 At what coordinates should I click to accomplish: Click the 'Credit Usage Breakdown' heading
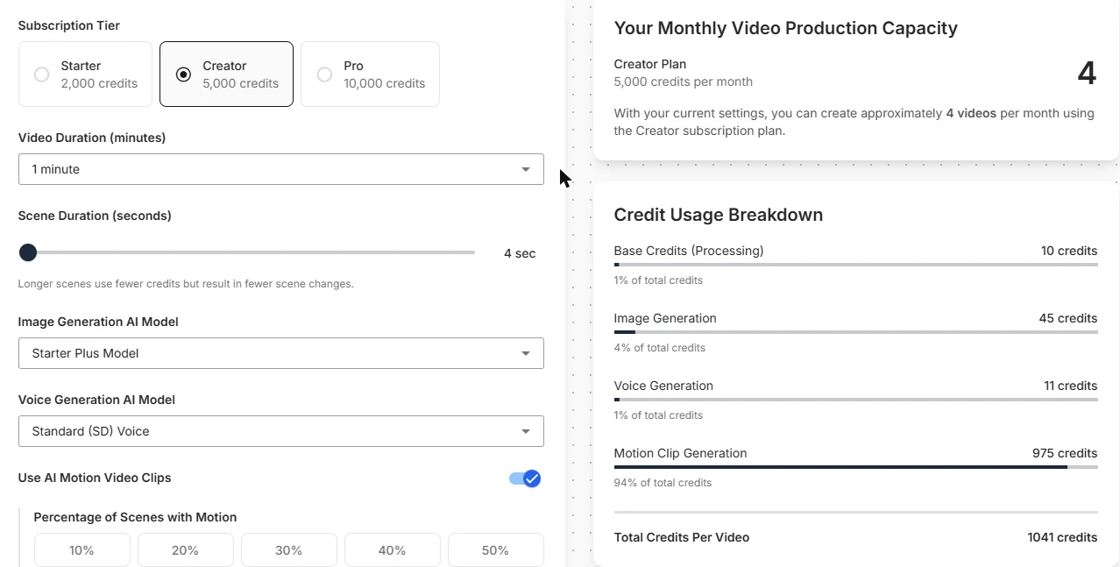[x=719, y=215]
